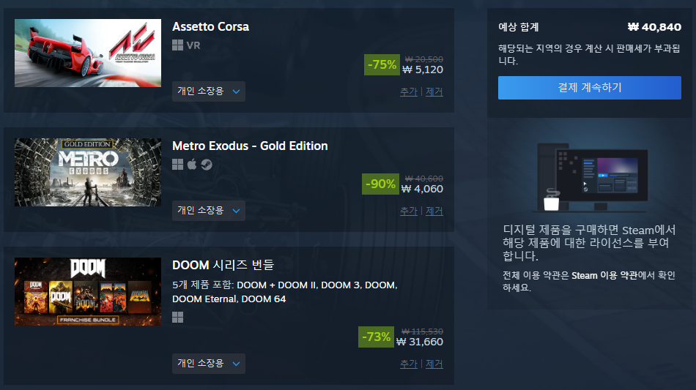Remove Assetto Corsa via 제거 link

[434, 91]
